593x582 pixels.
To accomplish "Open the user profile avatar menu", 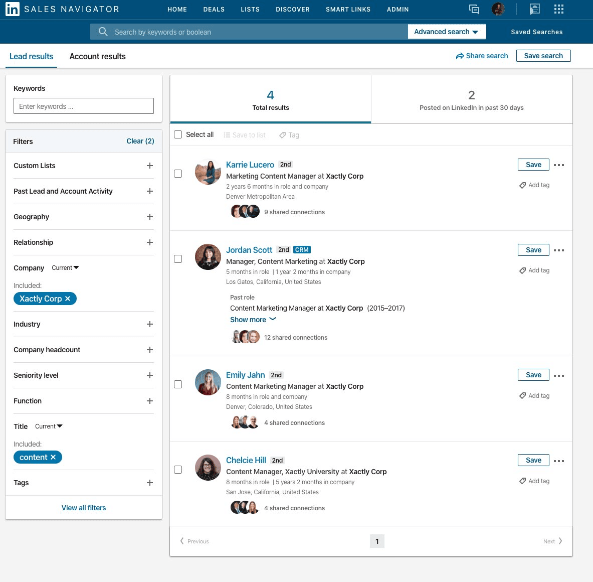I will (x=498, y=9).
